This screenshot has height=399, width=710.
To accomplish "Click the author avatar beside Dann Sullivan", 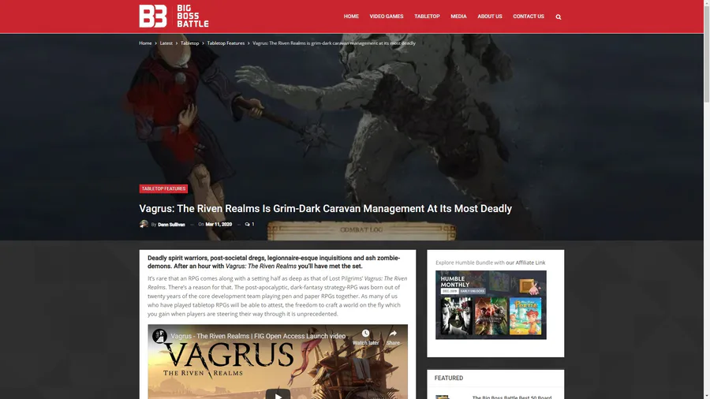I will pos(144,224).
